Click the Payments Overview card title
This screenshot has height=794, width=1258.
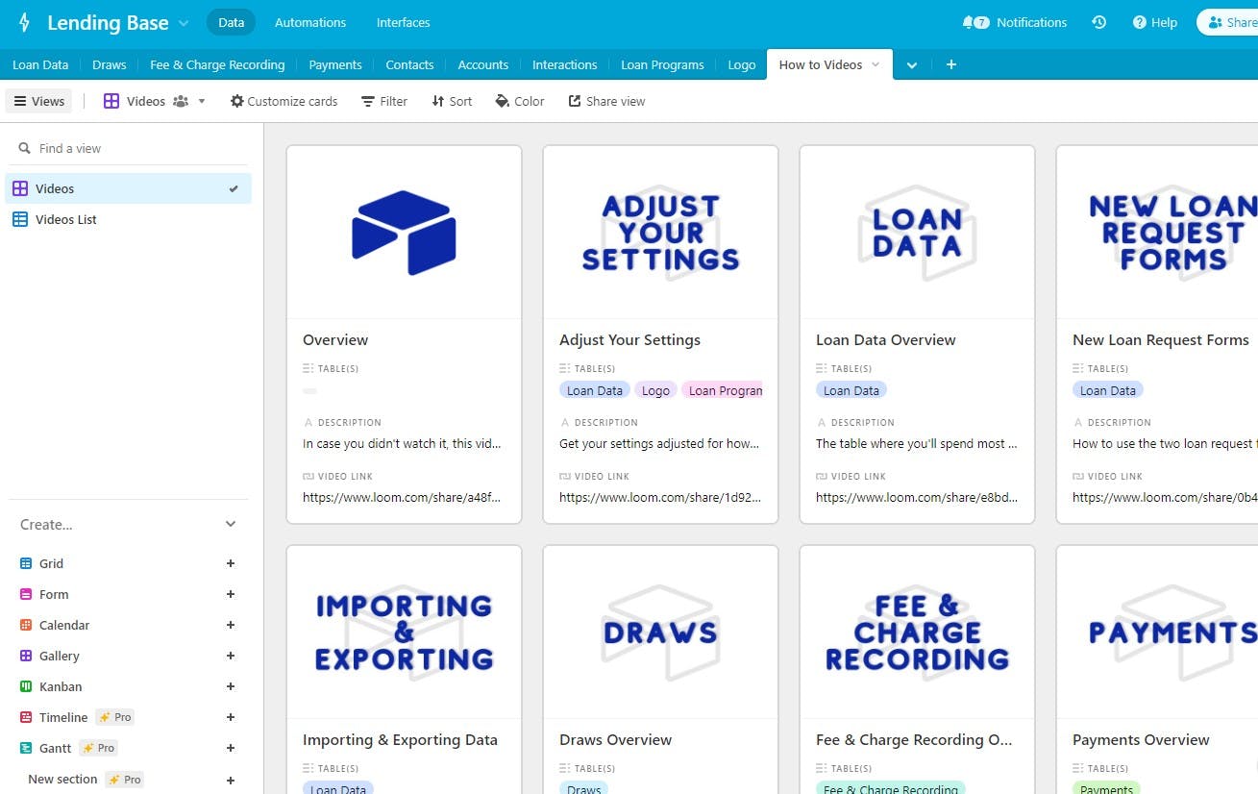1141,740
